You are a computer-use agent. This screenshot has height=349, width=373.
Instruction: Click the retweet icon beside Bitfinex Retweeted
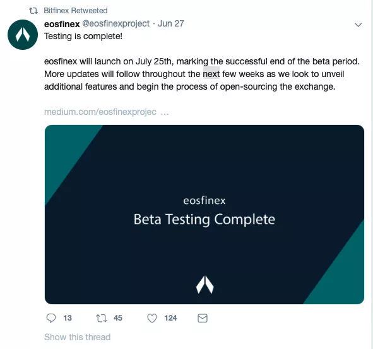(33, 11)
